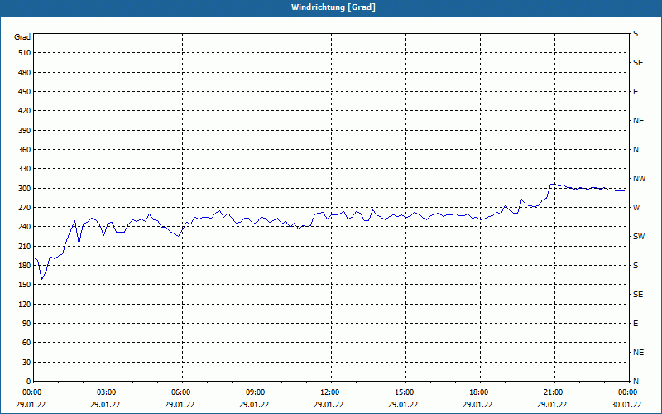Click the NW compass label
The image size is (662, 414).
click(x=639, y=179)
